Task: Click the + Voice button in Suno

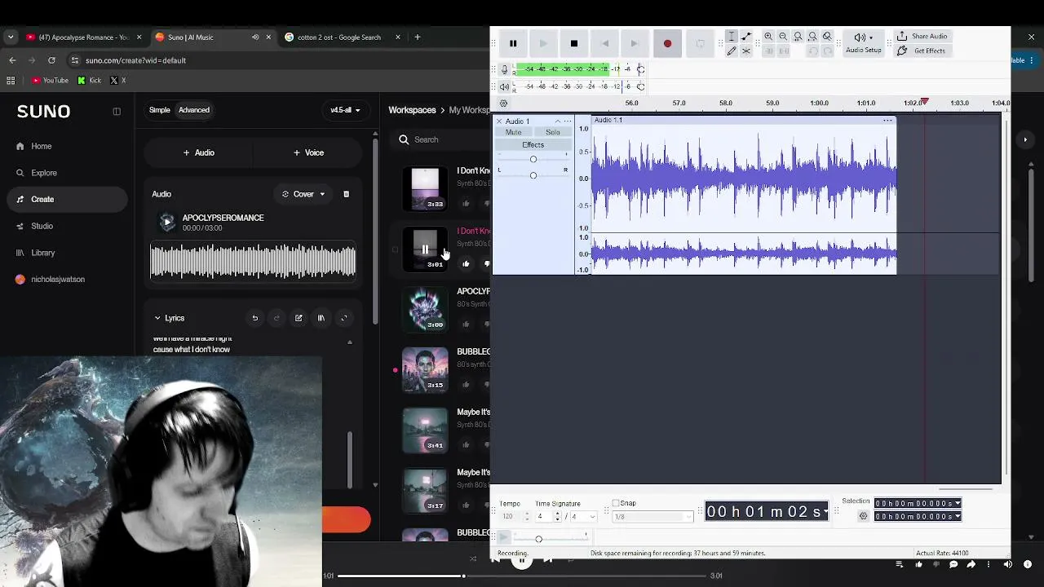Action: click(309, 152)
